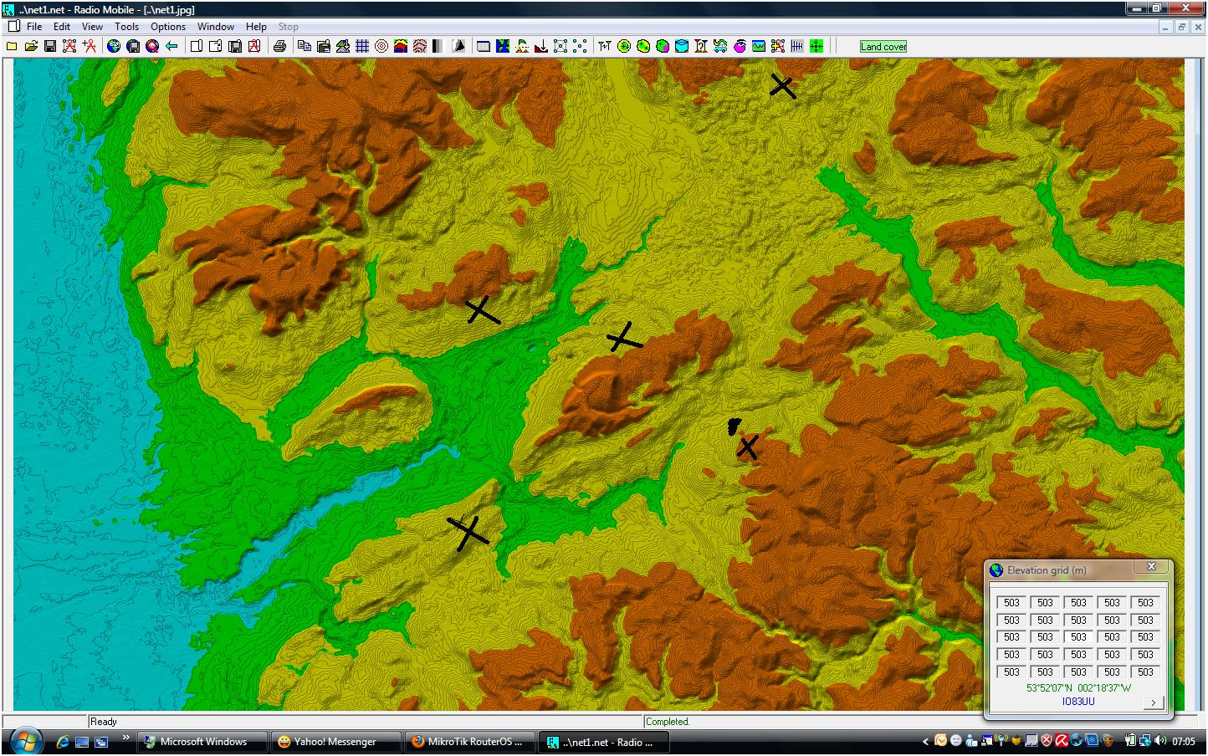The image size is (1208, 756).
Task: Select the center cell in Elevation grid
Action: (x=1078, y=637)
